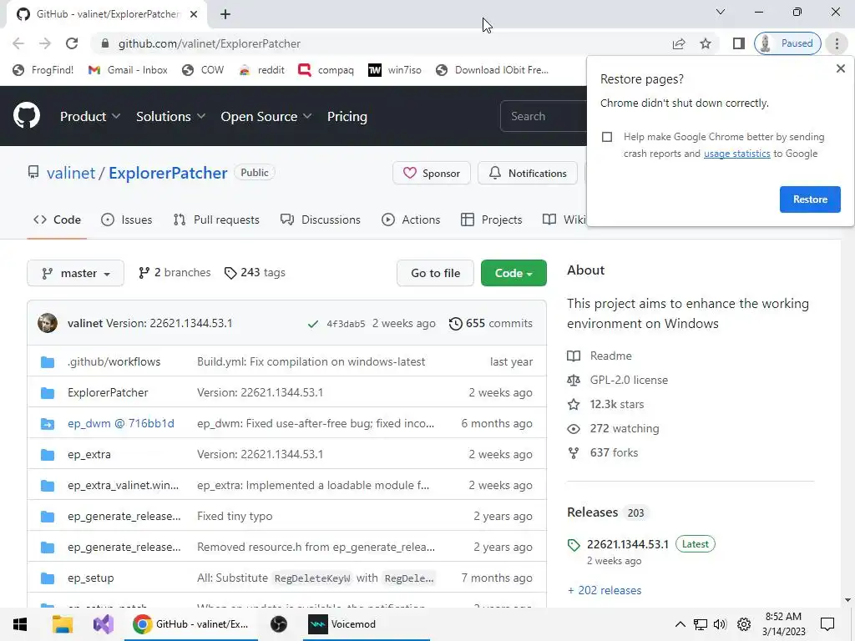Open release 22621.1344.53.1
855x641 pixels.
click(628, 544)
